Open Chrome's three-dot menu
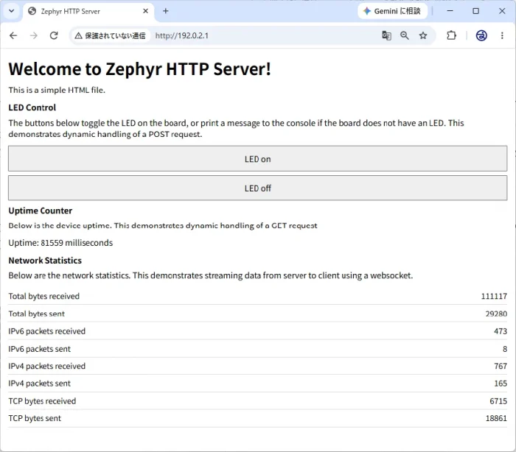 (x=502, y=35)
